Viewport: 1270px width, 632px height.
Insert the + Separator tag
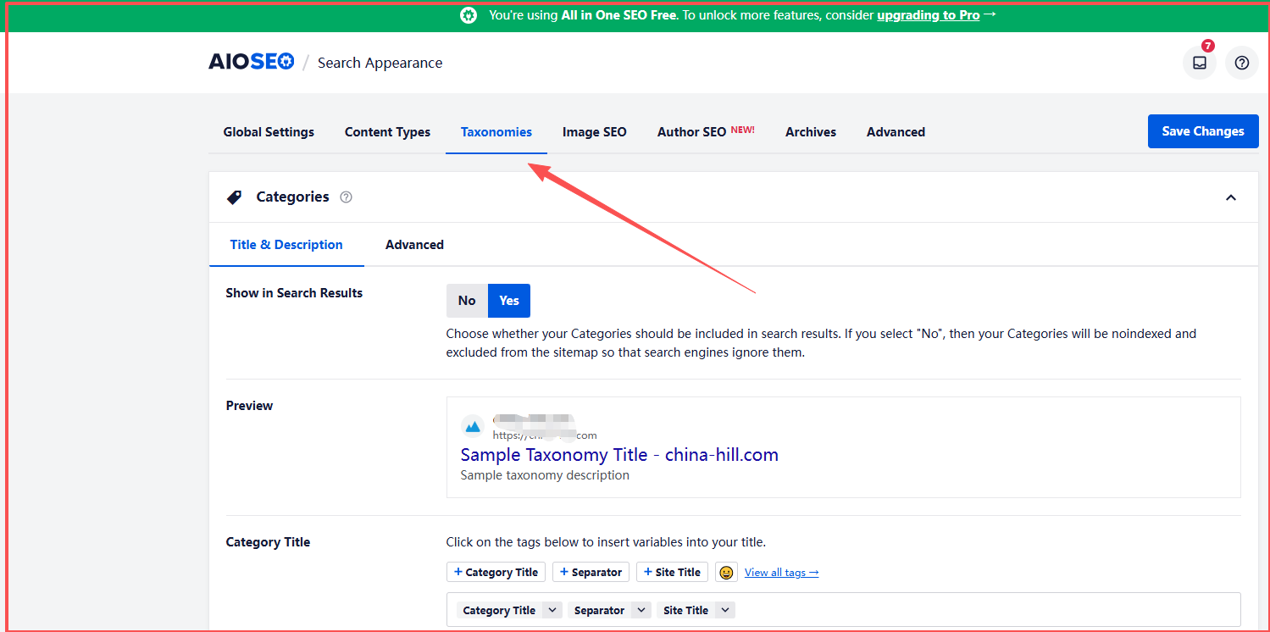(x=591, y=572)
